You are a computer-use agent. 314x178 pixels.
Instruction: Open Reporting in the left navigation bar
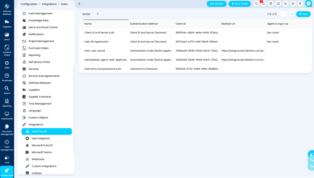click(7, 103)
